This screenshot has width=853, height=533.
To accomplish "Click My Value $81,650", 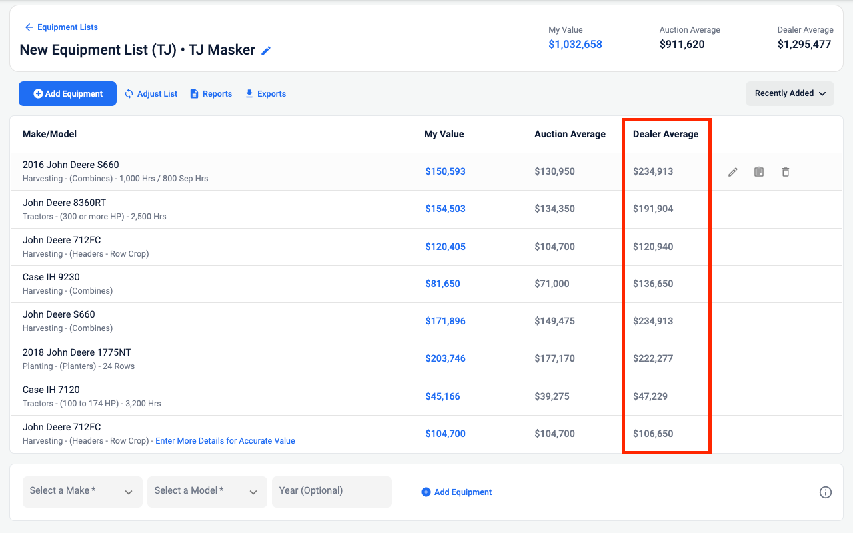I will 443,284.
